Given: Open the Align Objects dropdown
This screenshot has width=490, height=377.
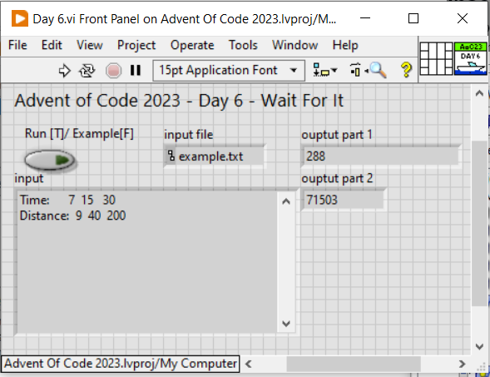Looking at the screenshot, I should click(x=325, y=71).
